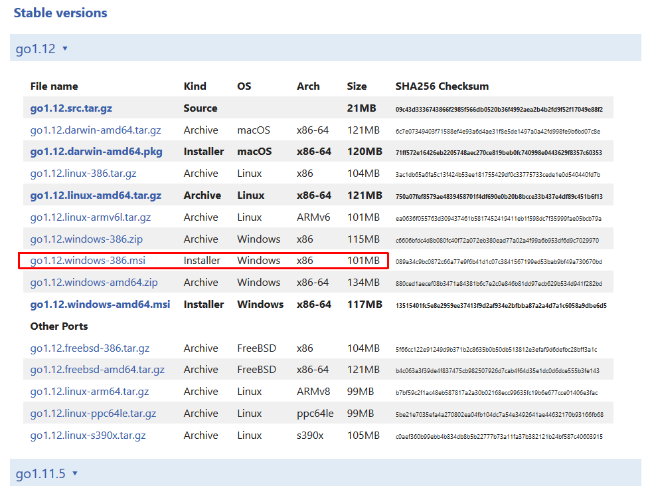Click the OS column header
This screenshot has width=652, height=502.
click(244, 86)
